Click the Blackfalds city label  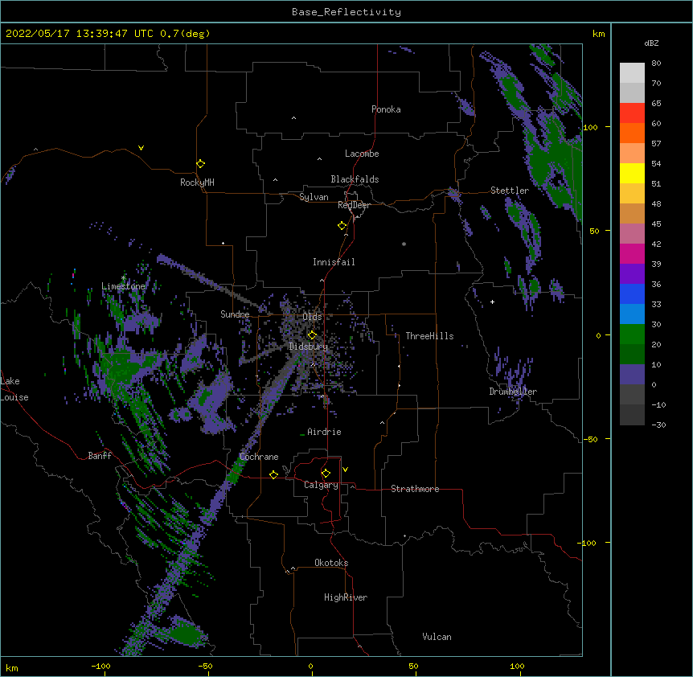(x=355, y=179)
